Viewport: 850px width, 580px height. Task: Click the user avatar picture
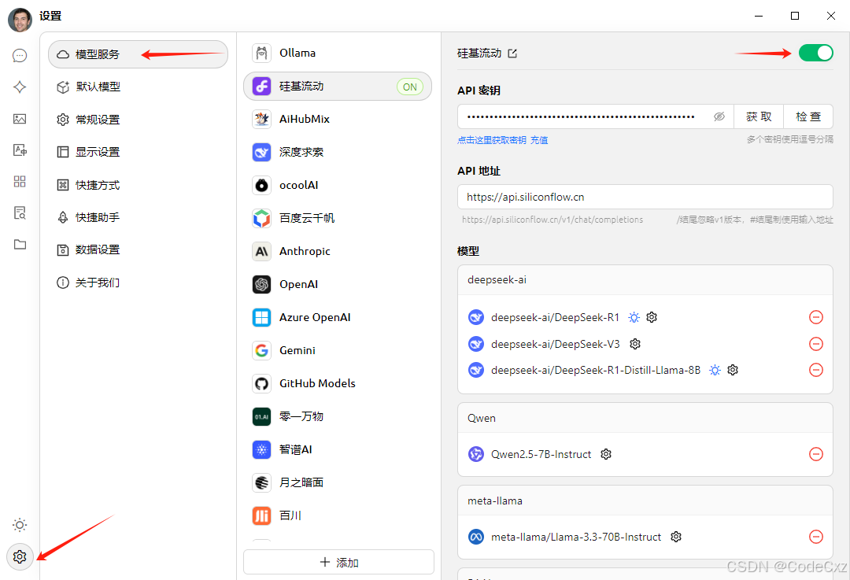click(20, 19)
